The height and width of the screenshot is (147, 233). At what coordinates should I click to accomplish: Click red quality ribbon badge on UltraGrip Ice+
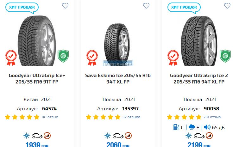11,57
